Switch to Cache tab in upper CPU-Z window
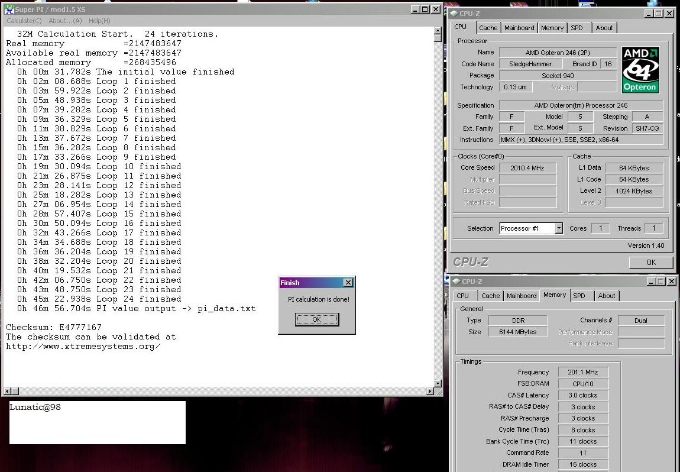Viewport: 680px width, 472px height. (x=488, y=28)
